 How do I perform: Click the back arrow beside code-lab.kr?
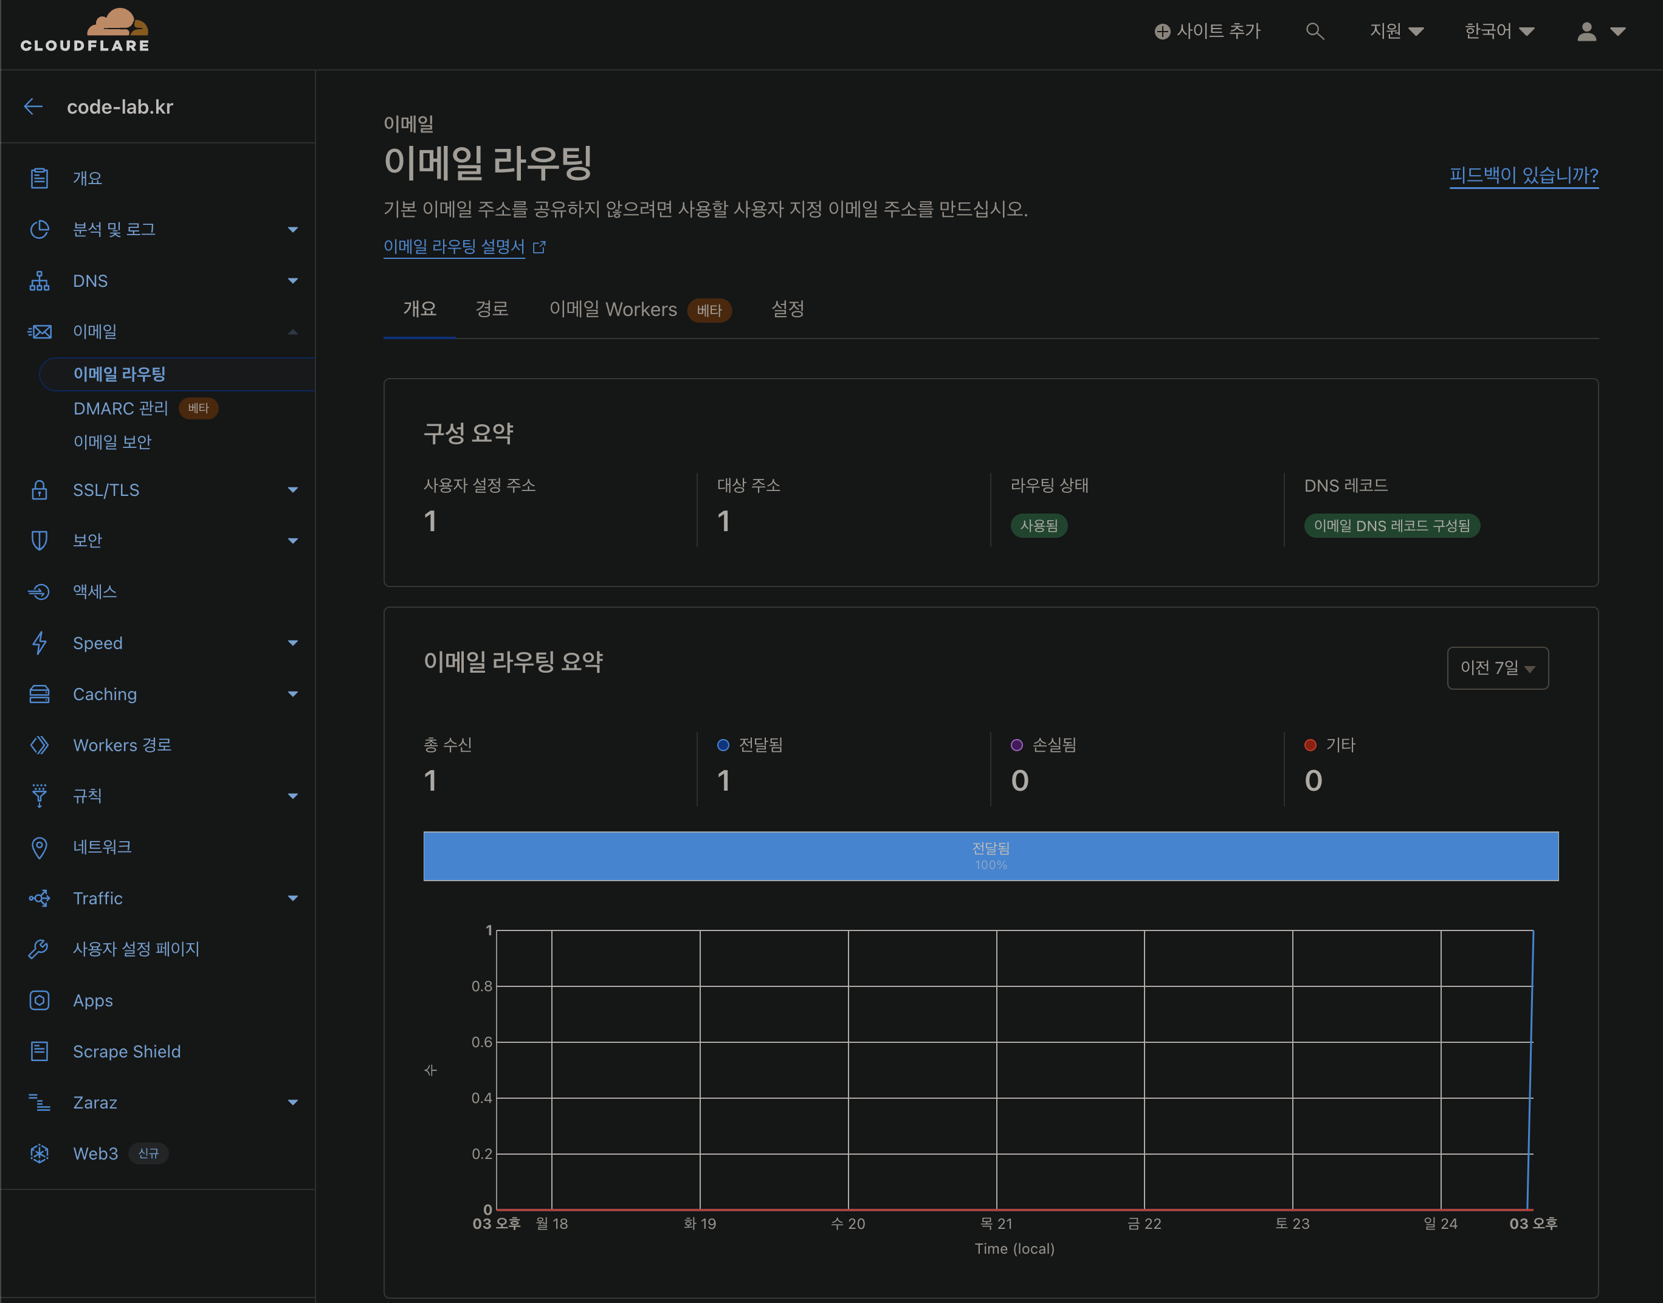click(x=33, y=107)
